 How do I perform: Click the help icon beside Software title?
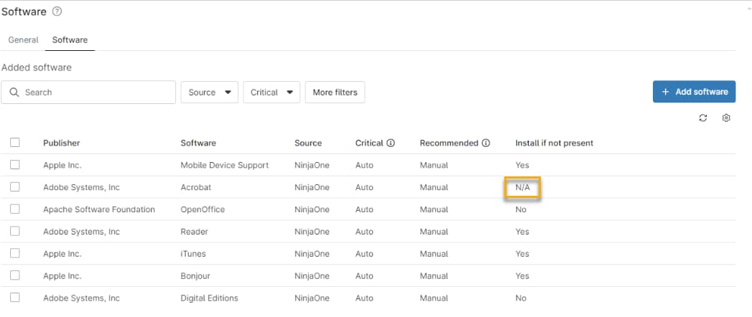[x=57, y=11]
